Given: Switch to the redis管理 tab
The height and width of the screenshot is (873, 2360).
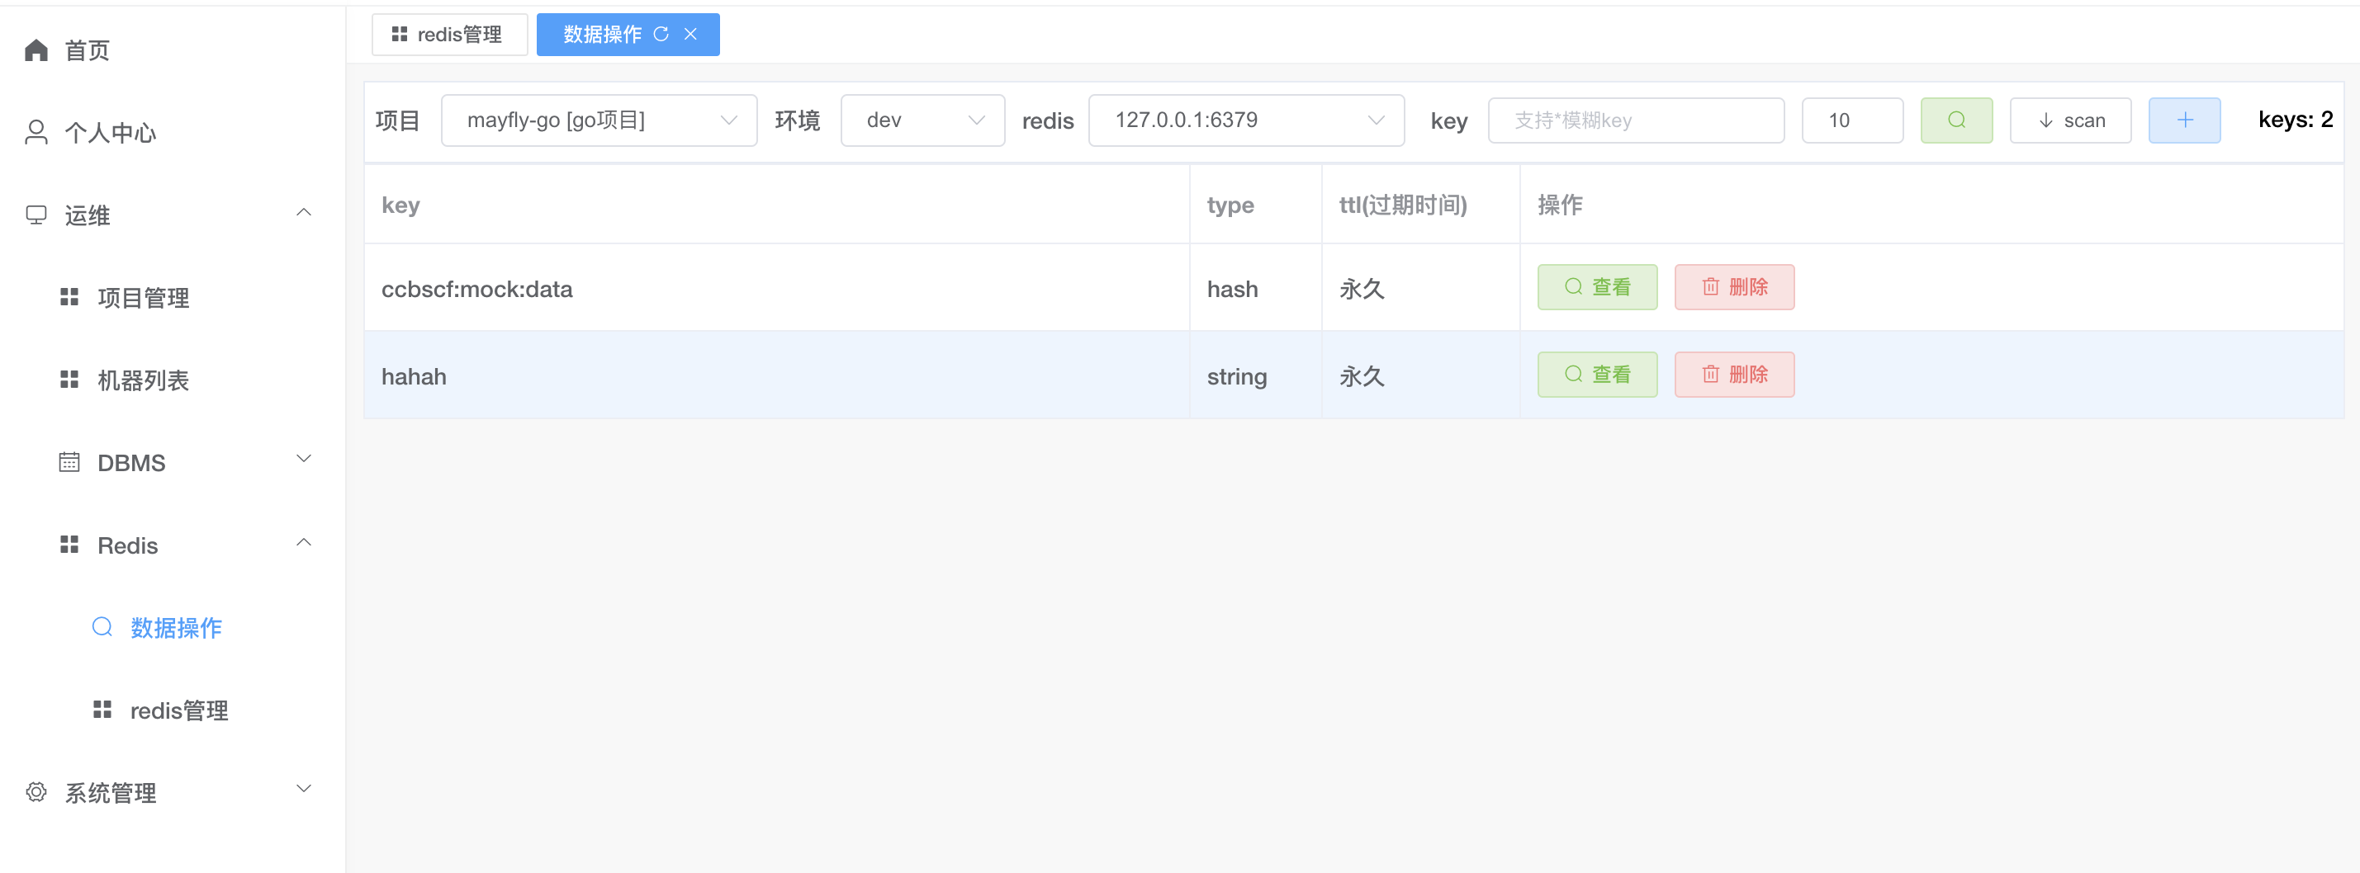Looking at the screenshot, I should pyautogui.click(x=449, y=34).
